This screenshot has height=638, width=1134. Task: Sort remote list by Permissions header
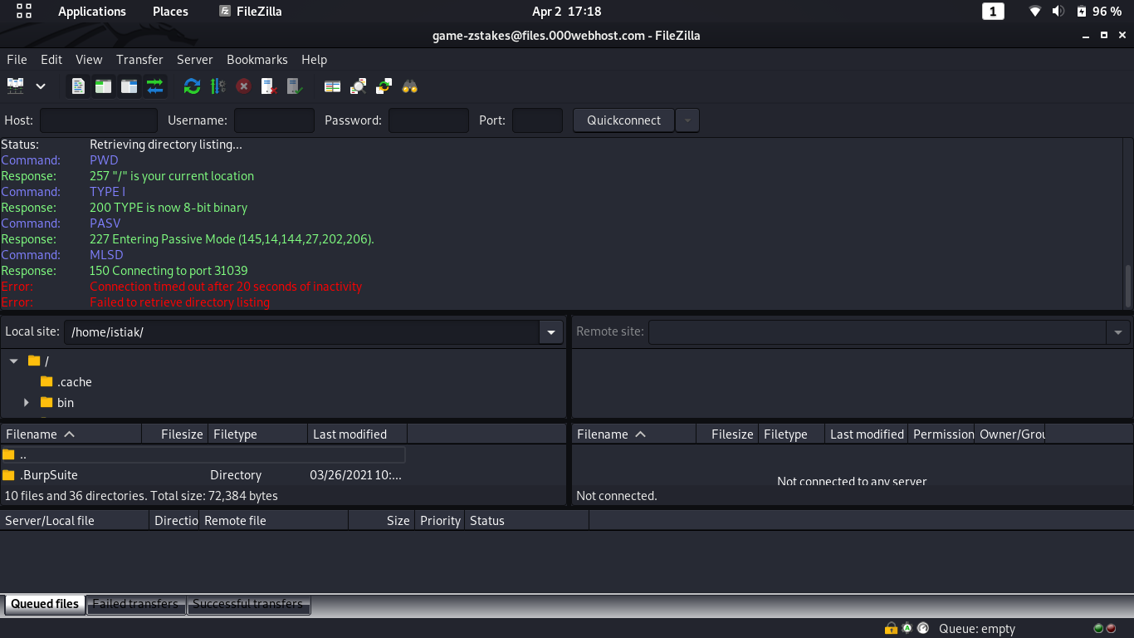[x=941, y=434]
